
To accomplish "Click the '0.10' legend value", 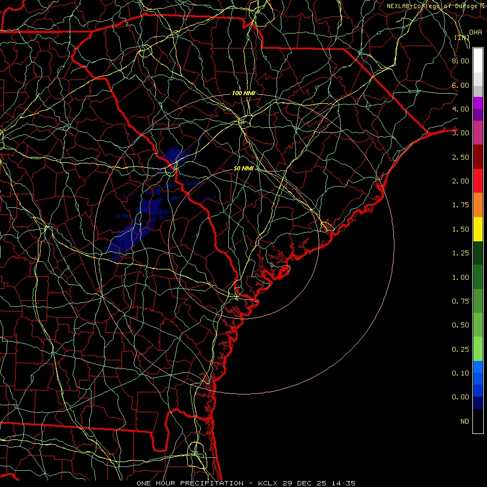I will click(460, 373).
